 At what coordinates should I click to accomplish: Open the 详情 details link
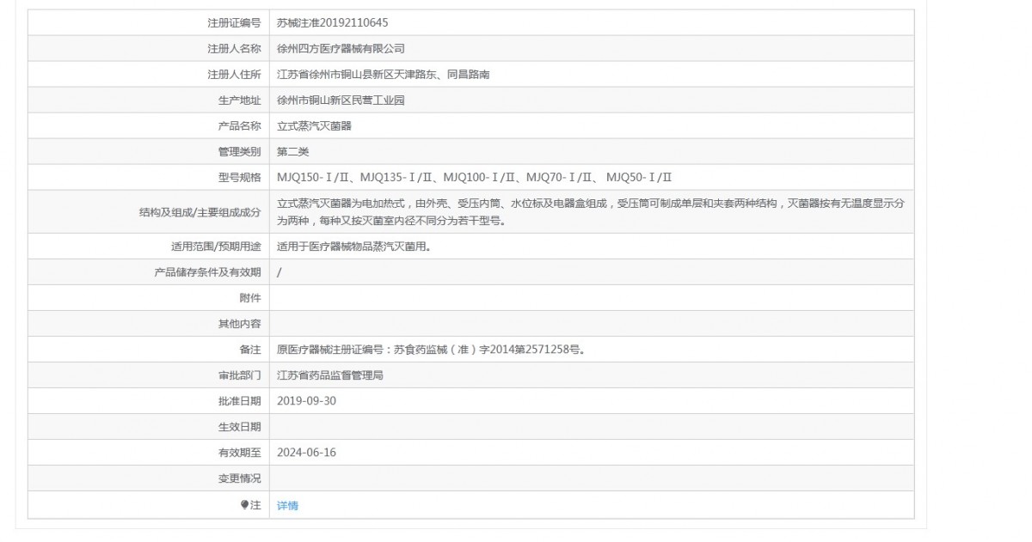pos(287,505)
